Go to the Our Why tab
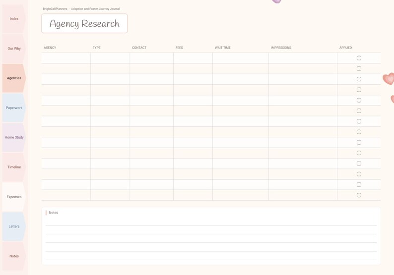 [14, 49]
